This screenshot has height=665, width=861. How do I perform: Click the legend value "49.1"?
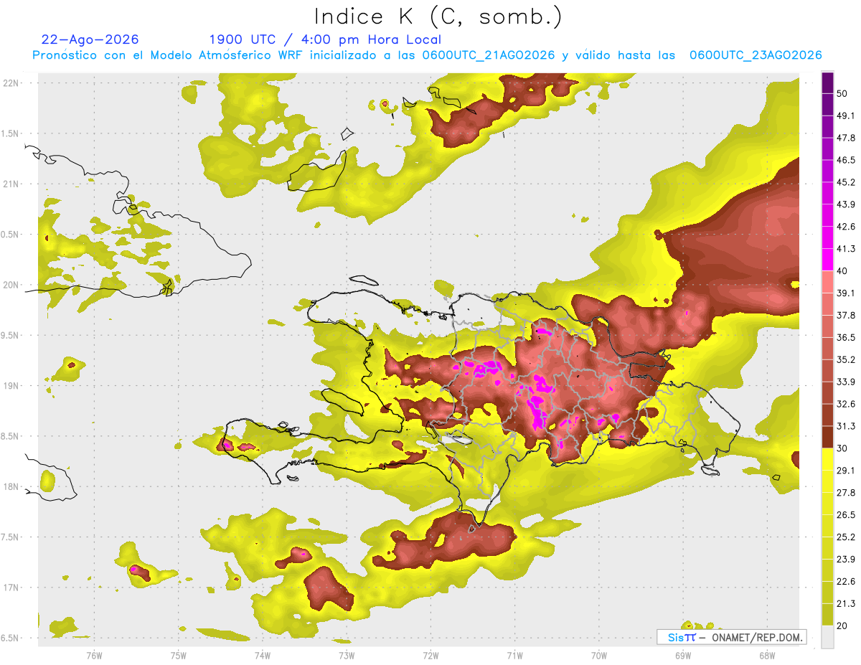pos(846,115)
